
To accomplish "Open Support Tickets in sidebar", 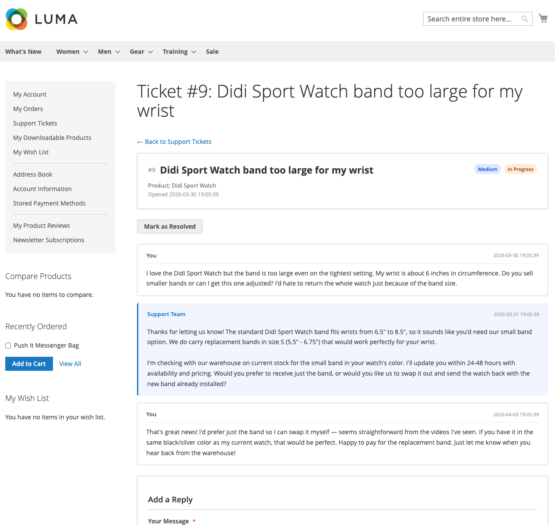I will click(35, 123).
